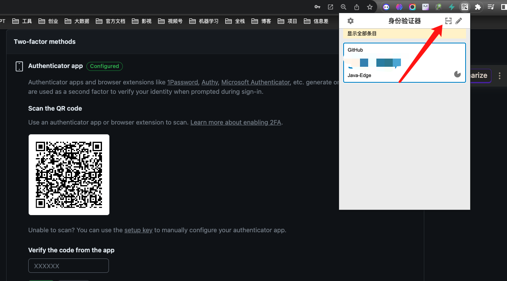Click the zoom magnifier icon in address bar
This screenshot has height=281, width=507.
(x=344, y=7)
